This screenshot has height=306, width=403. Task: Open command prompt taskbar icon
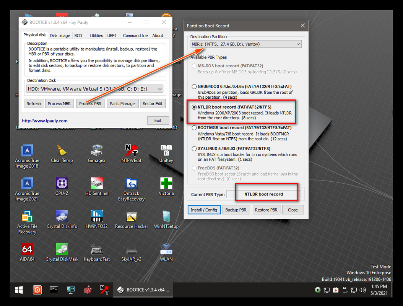coord(54,290)
